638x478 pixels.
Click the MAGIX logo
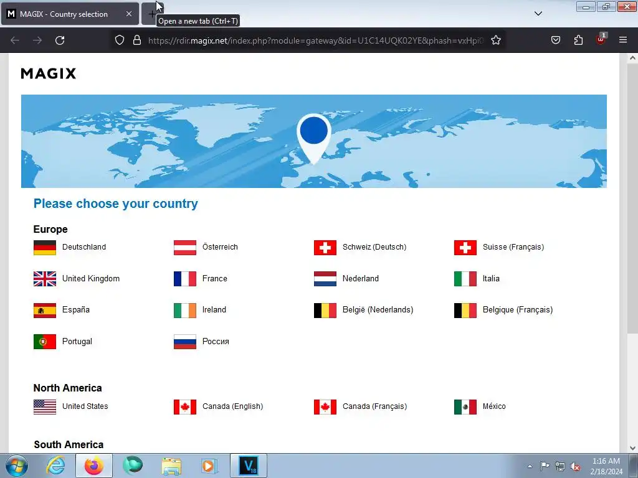[48, 73]
